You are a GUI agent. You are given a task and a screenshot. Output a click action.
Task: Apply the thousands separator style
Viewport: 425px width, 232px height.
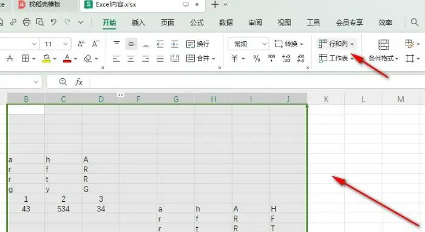[x=271, y=58]
